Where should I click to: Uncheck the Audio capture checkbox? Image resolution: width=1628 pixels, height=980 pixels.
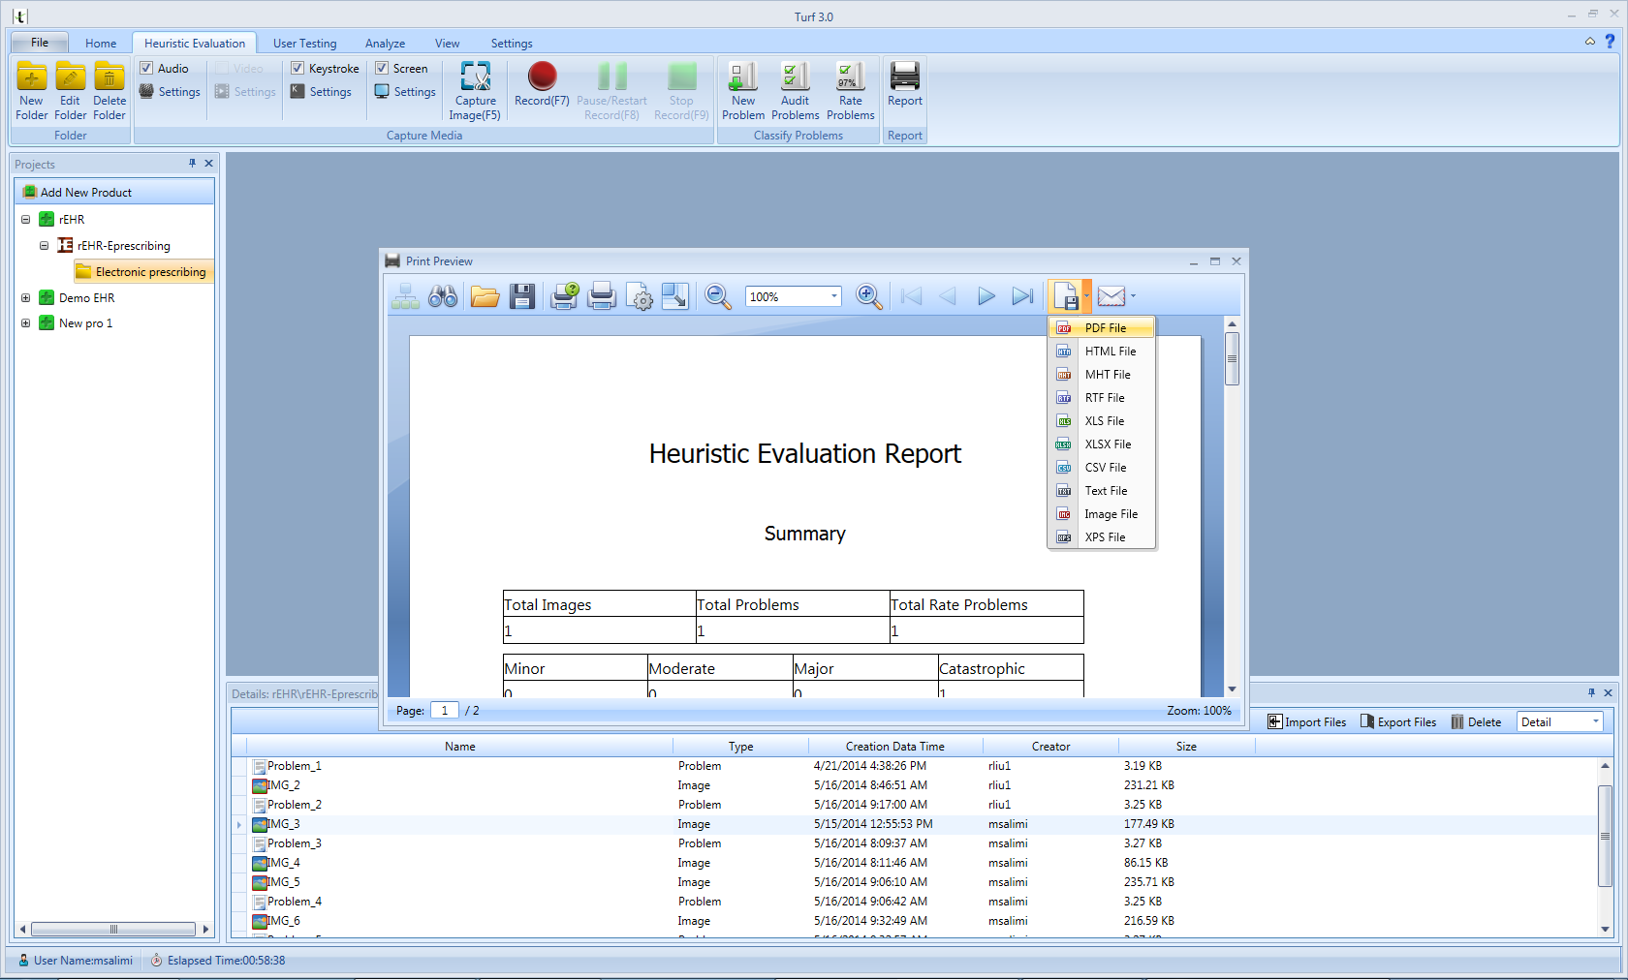click(x=146, y=68)
